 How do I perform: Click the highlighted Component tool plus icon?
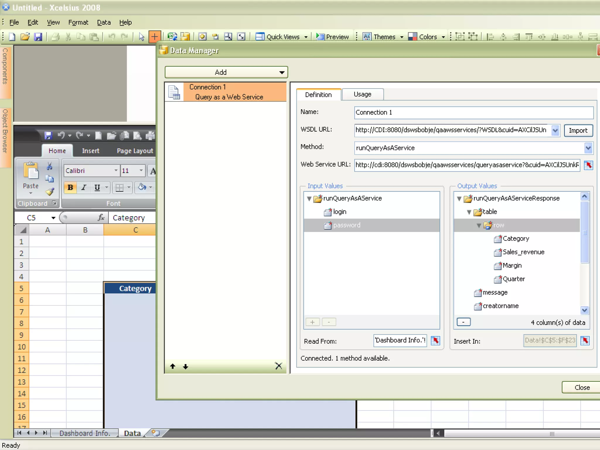(x=154, y=37)
